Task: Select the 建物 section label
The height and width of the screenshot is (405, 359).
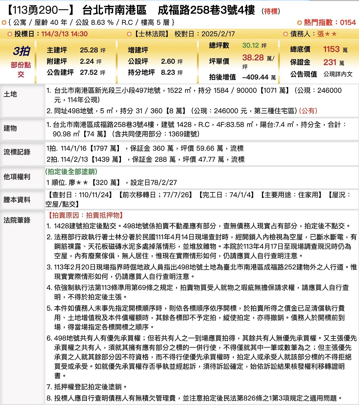Action: [10, 128]
